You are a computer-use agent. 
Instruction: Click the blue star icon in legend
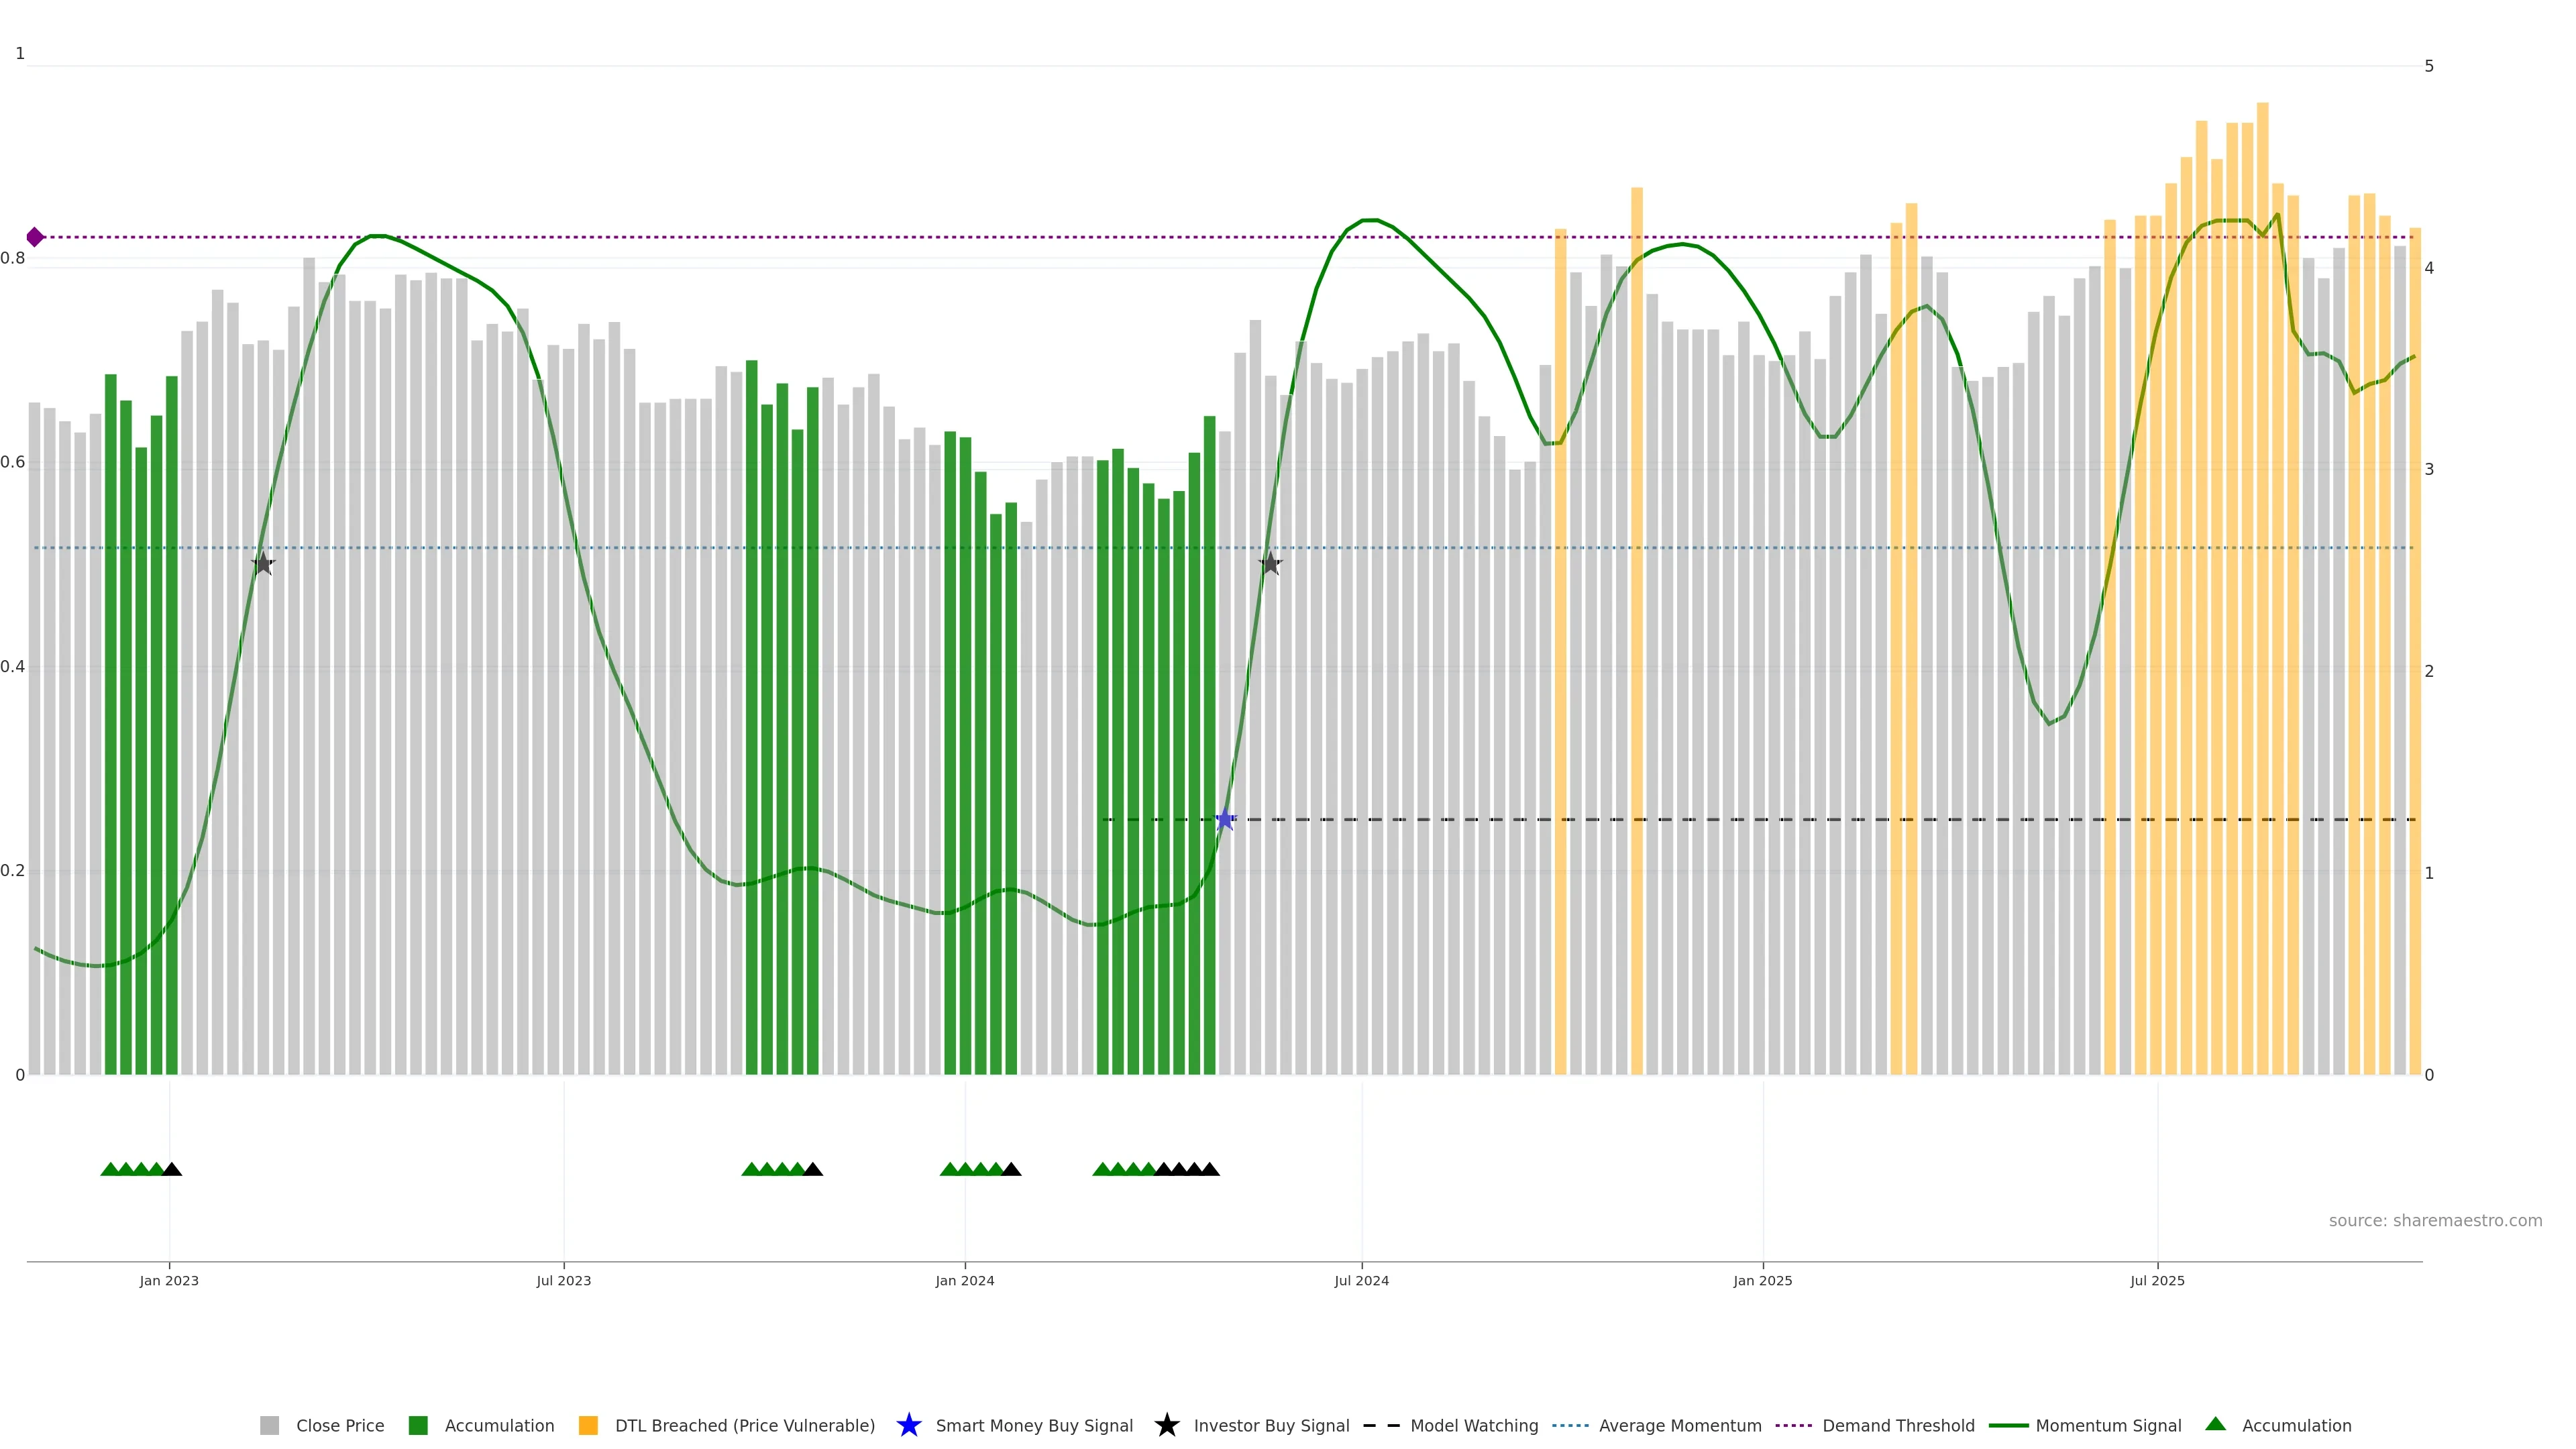tap(908, 1425)
